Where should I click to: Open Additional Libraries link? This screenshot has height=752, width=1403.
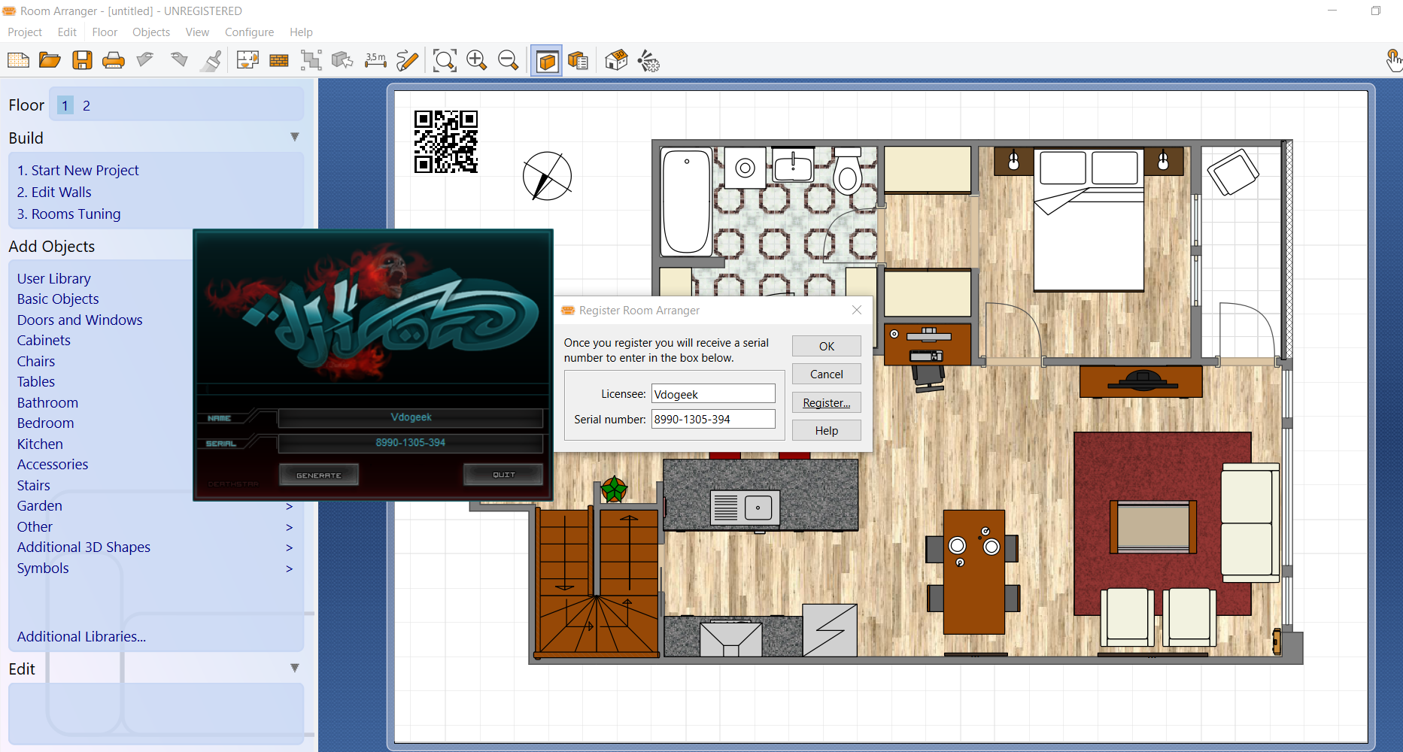coord(81,637)
